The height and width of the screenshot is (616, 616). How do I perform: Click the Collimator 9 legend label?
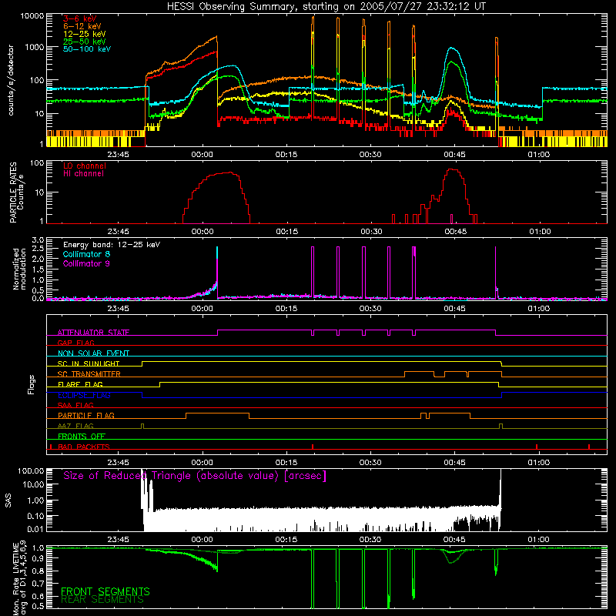[x=86, y=263]
